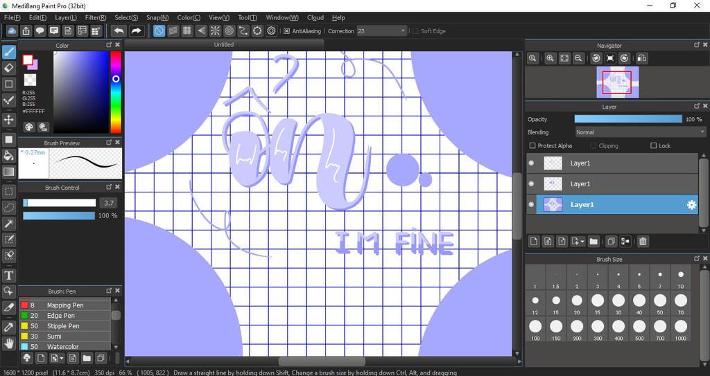Zoom in using the Navigator
This screenshot has height=376, width=710.
tap(550, 58)
